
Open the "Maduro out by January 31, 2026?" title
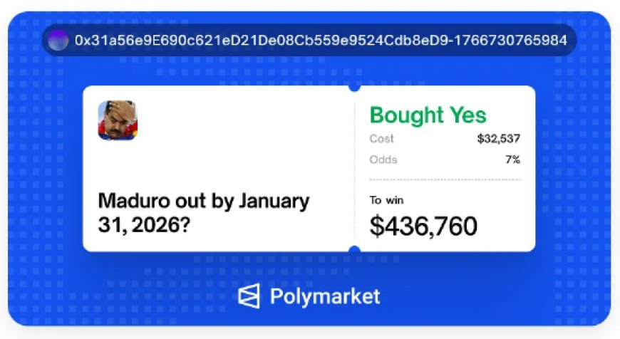(204, 213)
